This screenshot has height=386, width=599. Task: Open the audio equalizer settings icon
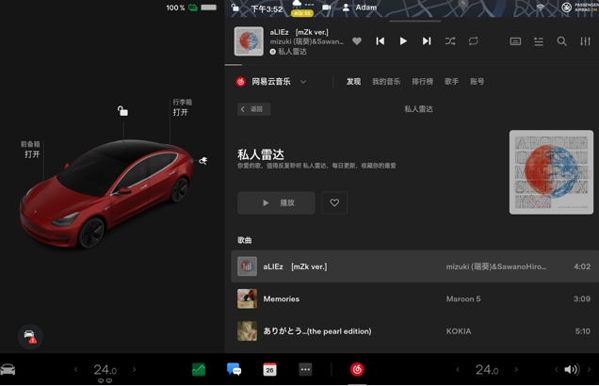(585, 41)
